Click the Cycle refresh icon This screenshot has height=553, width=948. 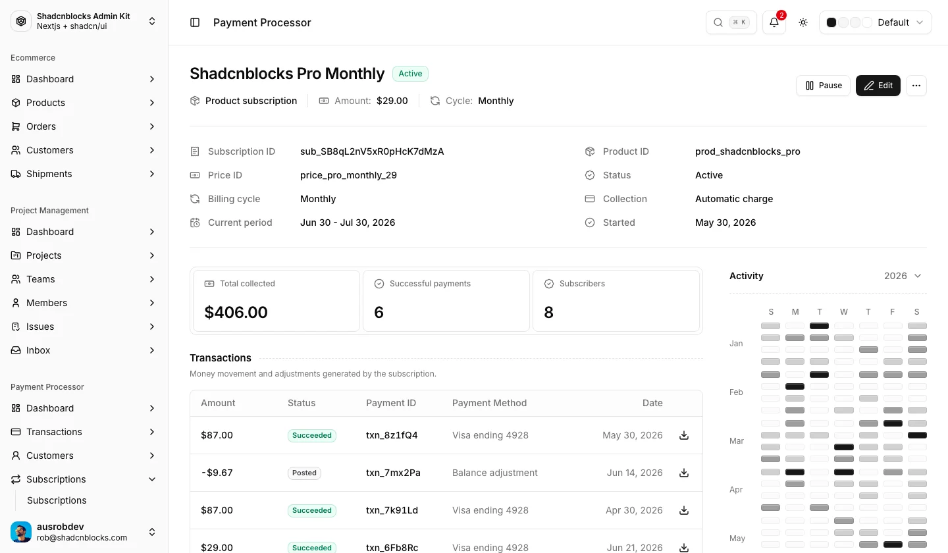[x=435, y=101]
